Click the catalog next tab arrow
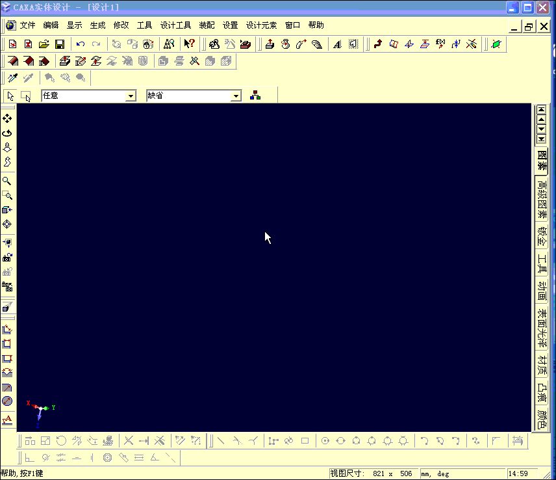The height and width of the screenshot is (480, 556). (x=541, y=129)
